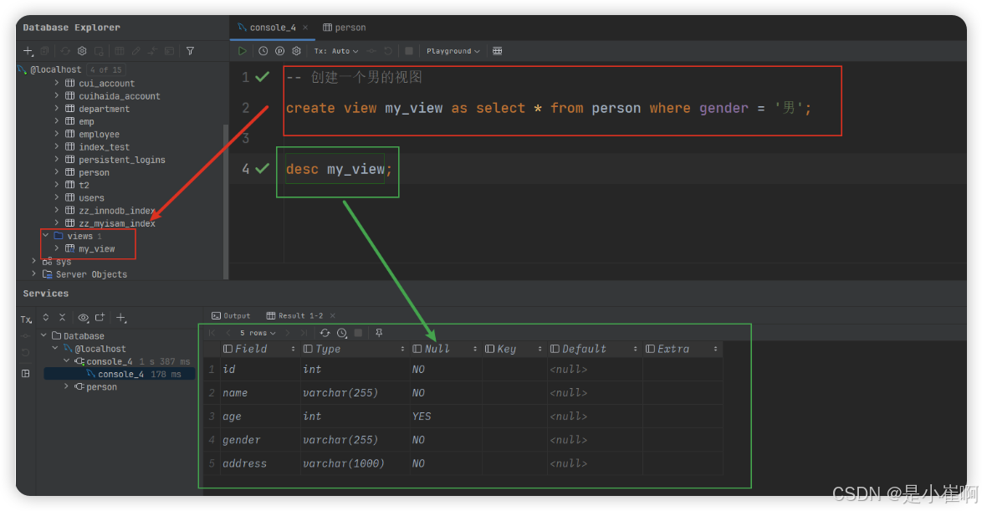This screenshot has height=511, width=982.
Task: Reload result data with refresh icon
Action: pos(325,333)
